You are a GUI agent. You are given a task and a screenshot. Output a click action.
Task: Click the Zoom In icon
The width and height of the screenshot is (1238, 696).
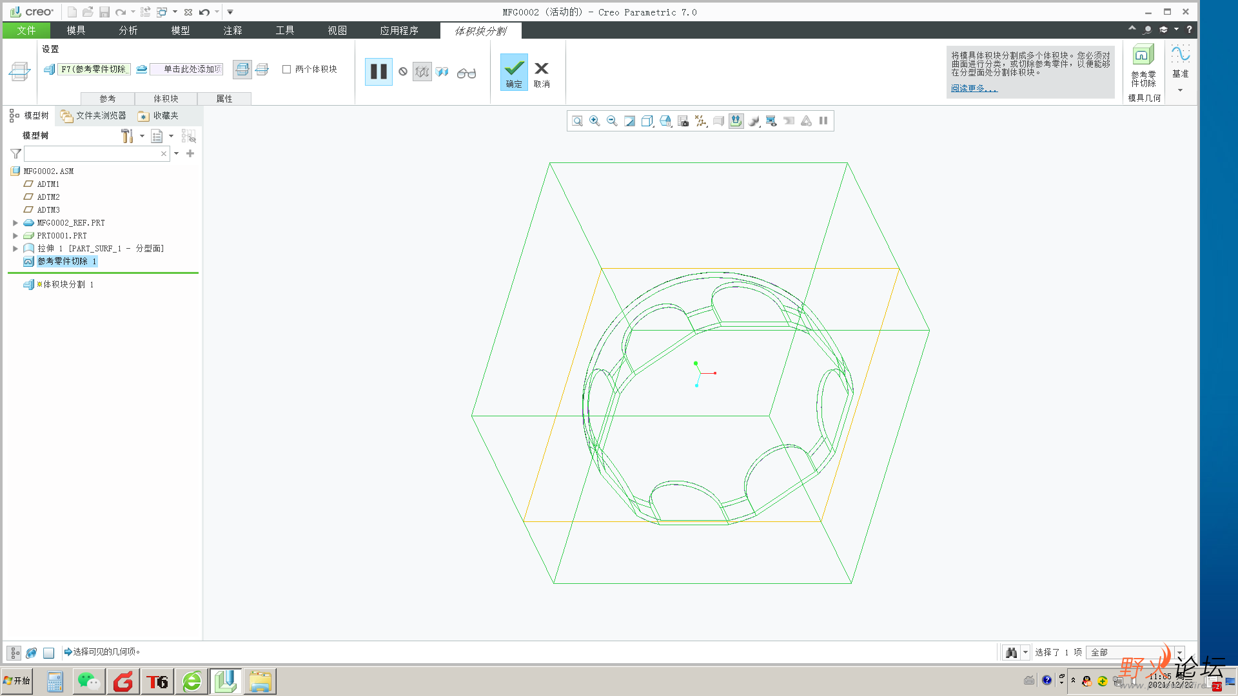click(594, 121)
